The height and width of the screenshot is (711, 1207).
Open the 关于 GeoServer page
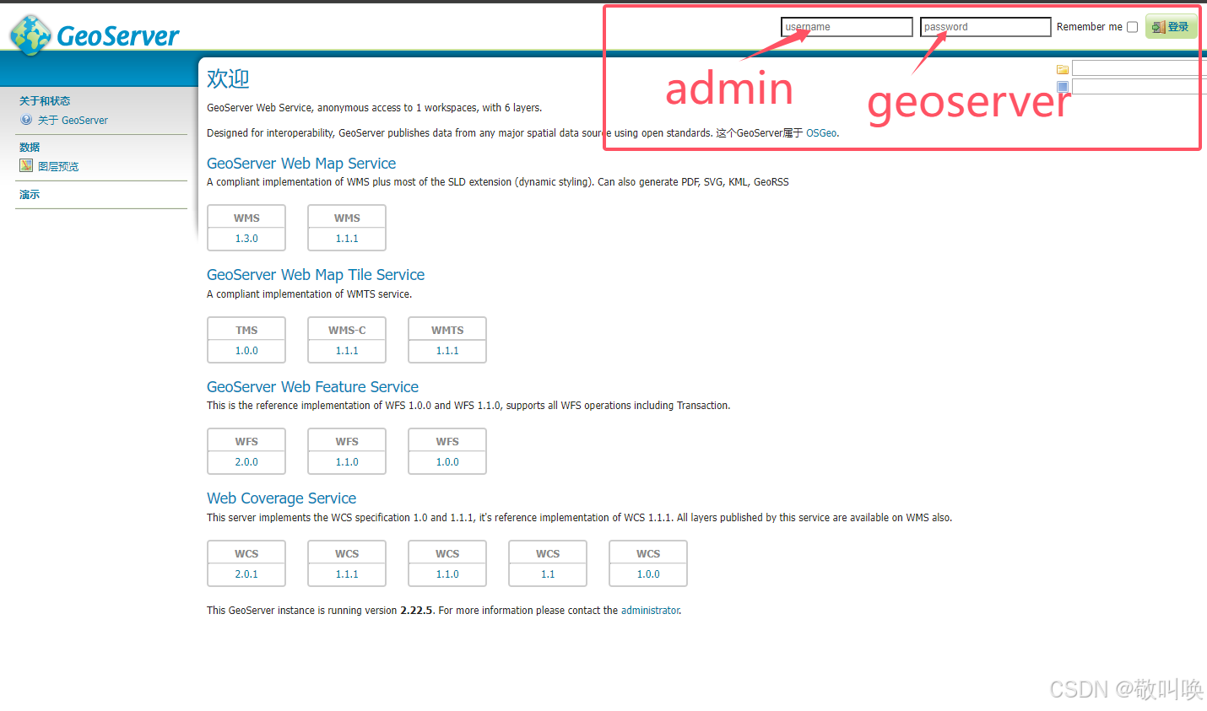74,120
